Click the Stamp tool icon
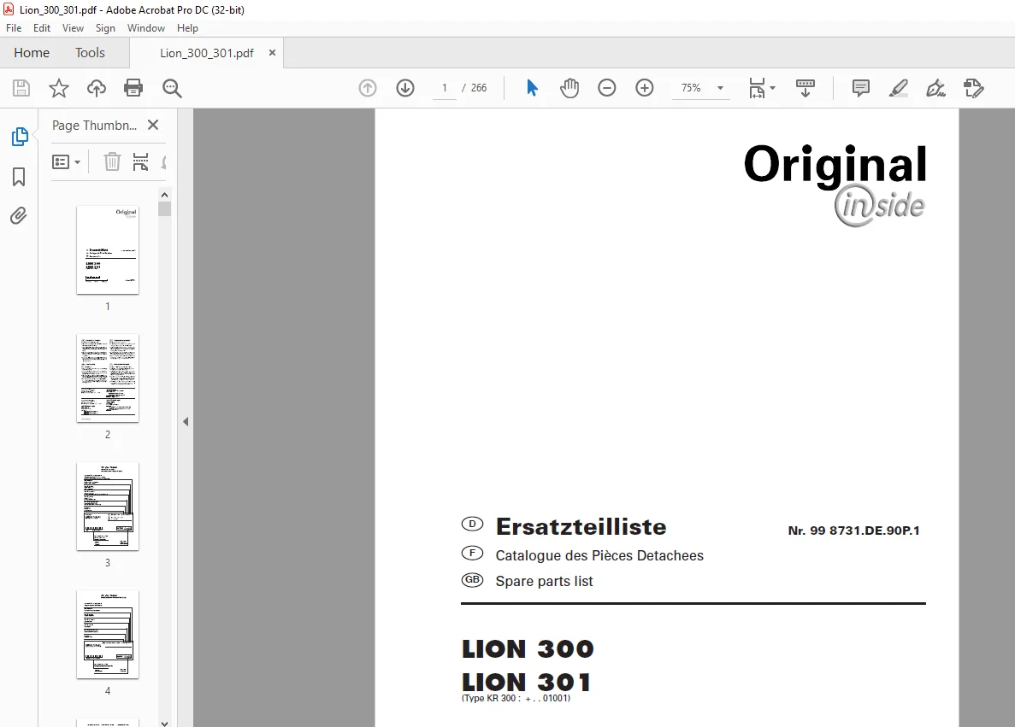This screenshot has width=1015, height=727. coord(974,88)
